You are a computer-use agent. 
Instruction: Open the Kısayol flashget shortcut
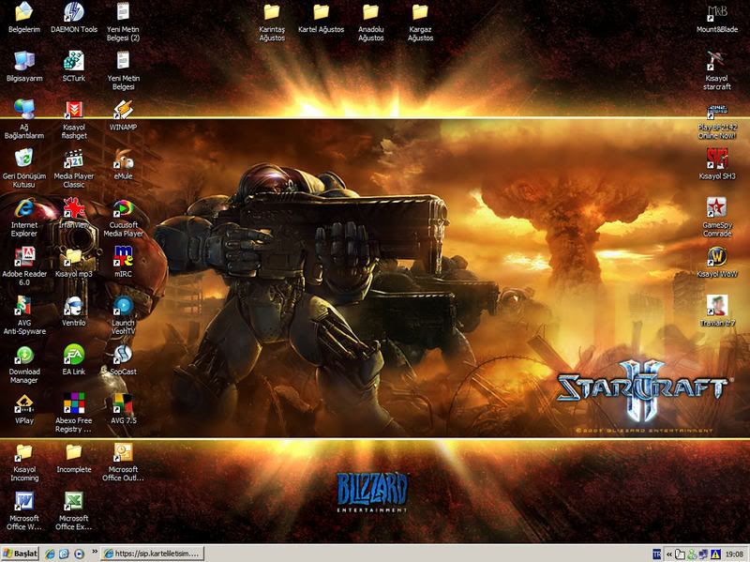(x=74, y=120)
